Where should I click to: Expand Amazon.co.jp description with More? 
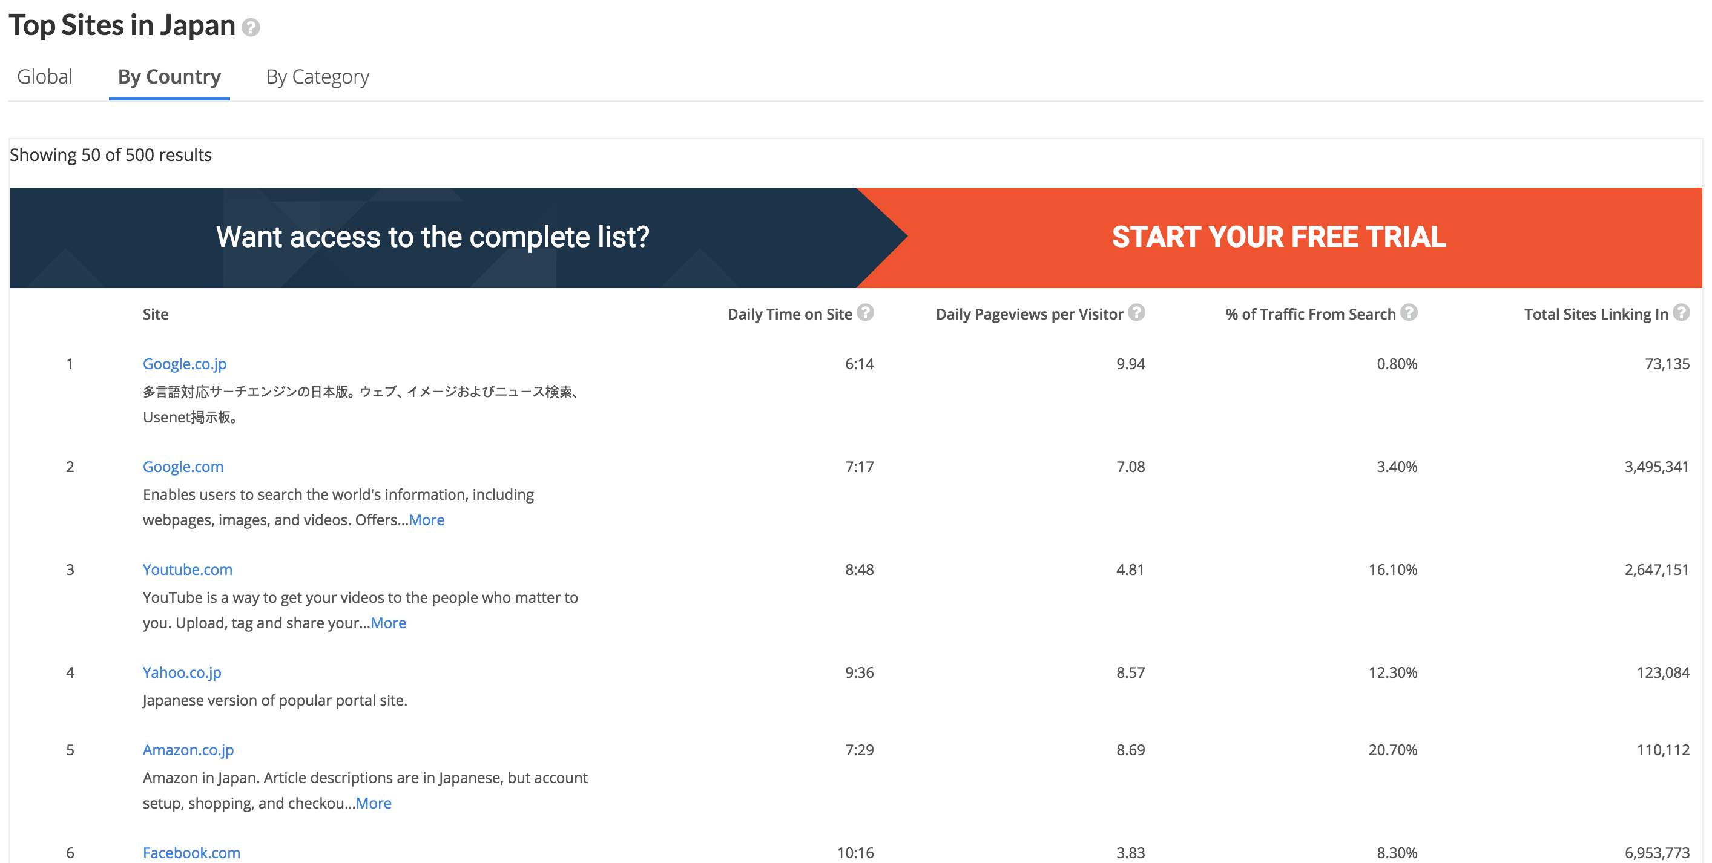coord(374,803)
